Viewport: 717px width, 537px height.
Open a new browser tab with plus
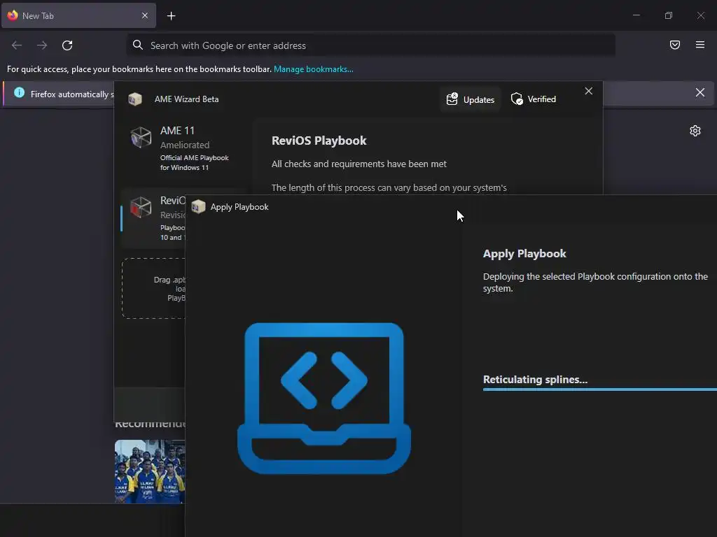(171, 16)
